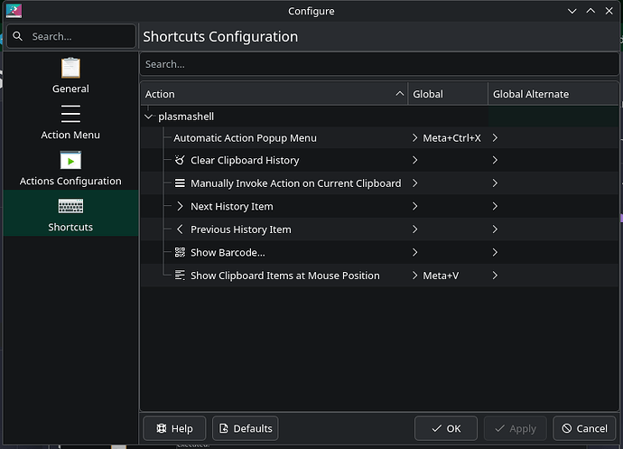Select the Actions Configuration sidebar icon

[70, 160]
